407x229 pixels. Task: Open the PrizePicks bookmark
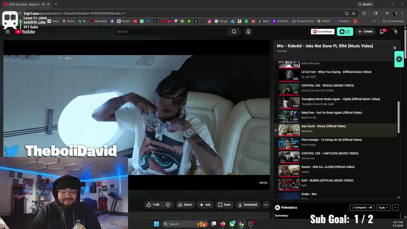click(280, 21)
